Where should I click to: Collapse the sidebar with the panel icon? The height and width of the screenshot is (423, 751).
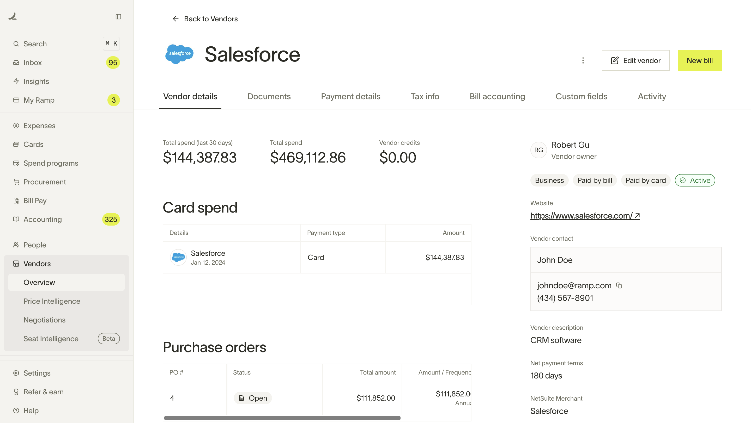tap(118, 17)
